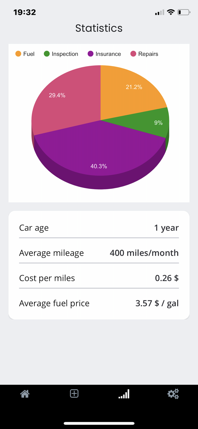The height and width of the screenshot is (429, 198).
Task: Tap the Cost per miles value
Action: pos(167,278)
